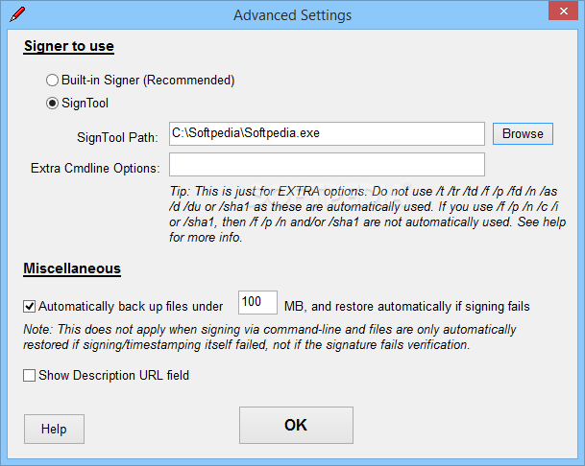Select the Built-in Signer (Recommended) radio button
The height and width of the screenshot is (466, 585).
pos(52,81)
